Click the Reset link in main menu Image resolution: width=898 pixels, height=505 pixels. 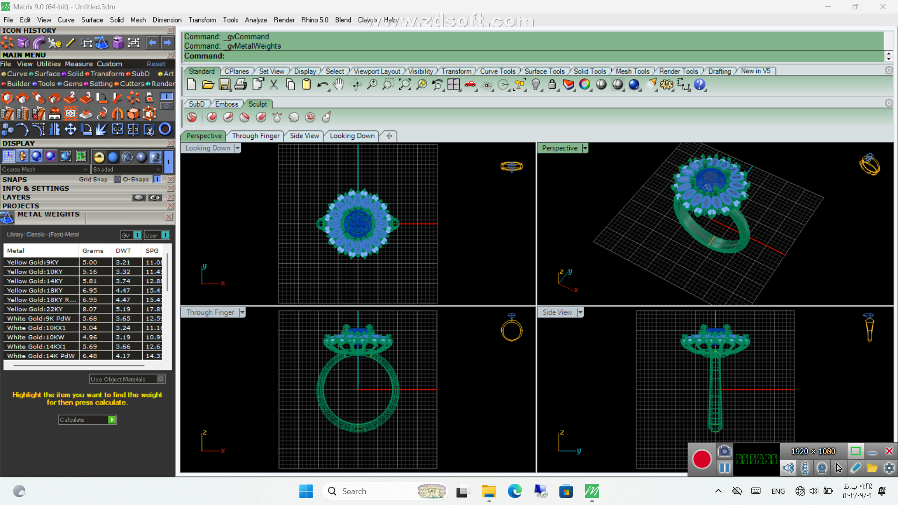tap(156, 64)
